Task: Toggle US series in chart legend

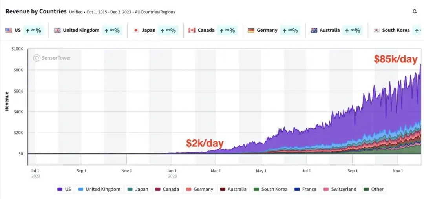Action: (x=64, y=189)
